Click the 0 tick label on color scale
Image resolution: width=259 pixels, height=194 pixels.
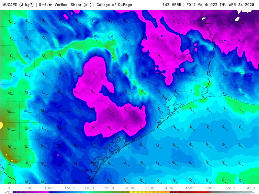click(x=9, y=188)
